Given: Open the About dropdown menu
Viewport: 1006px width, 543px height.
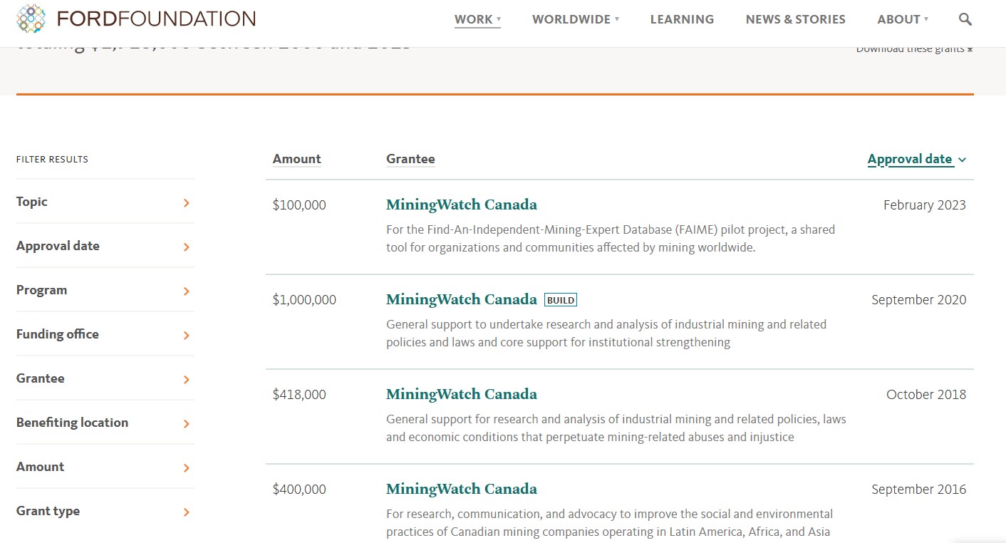Looking at the screenshot, I should click(903, 19).
